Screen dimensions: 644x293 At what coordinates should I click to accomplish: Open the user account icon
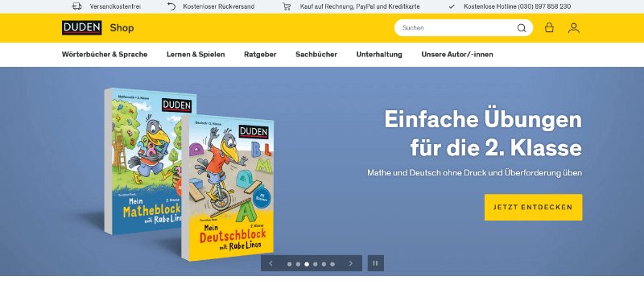(x=574, y=28)
